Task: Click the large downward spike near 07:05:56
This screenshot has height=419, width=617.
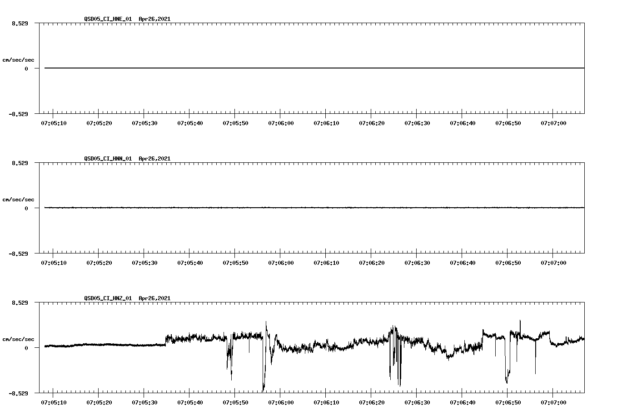Action: (x=264, y=381)
